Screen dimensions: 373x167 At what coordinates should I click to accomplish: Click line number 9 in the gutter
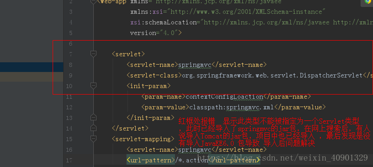71,75
